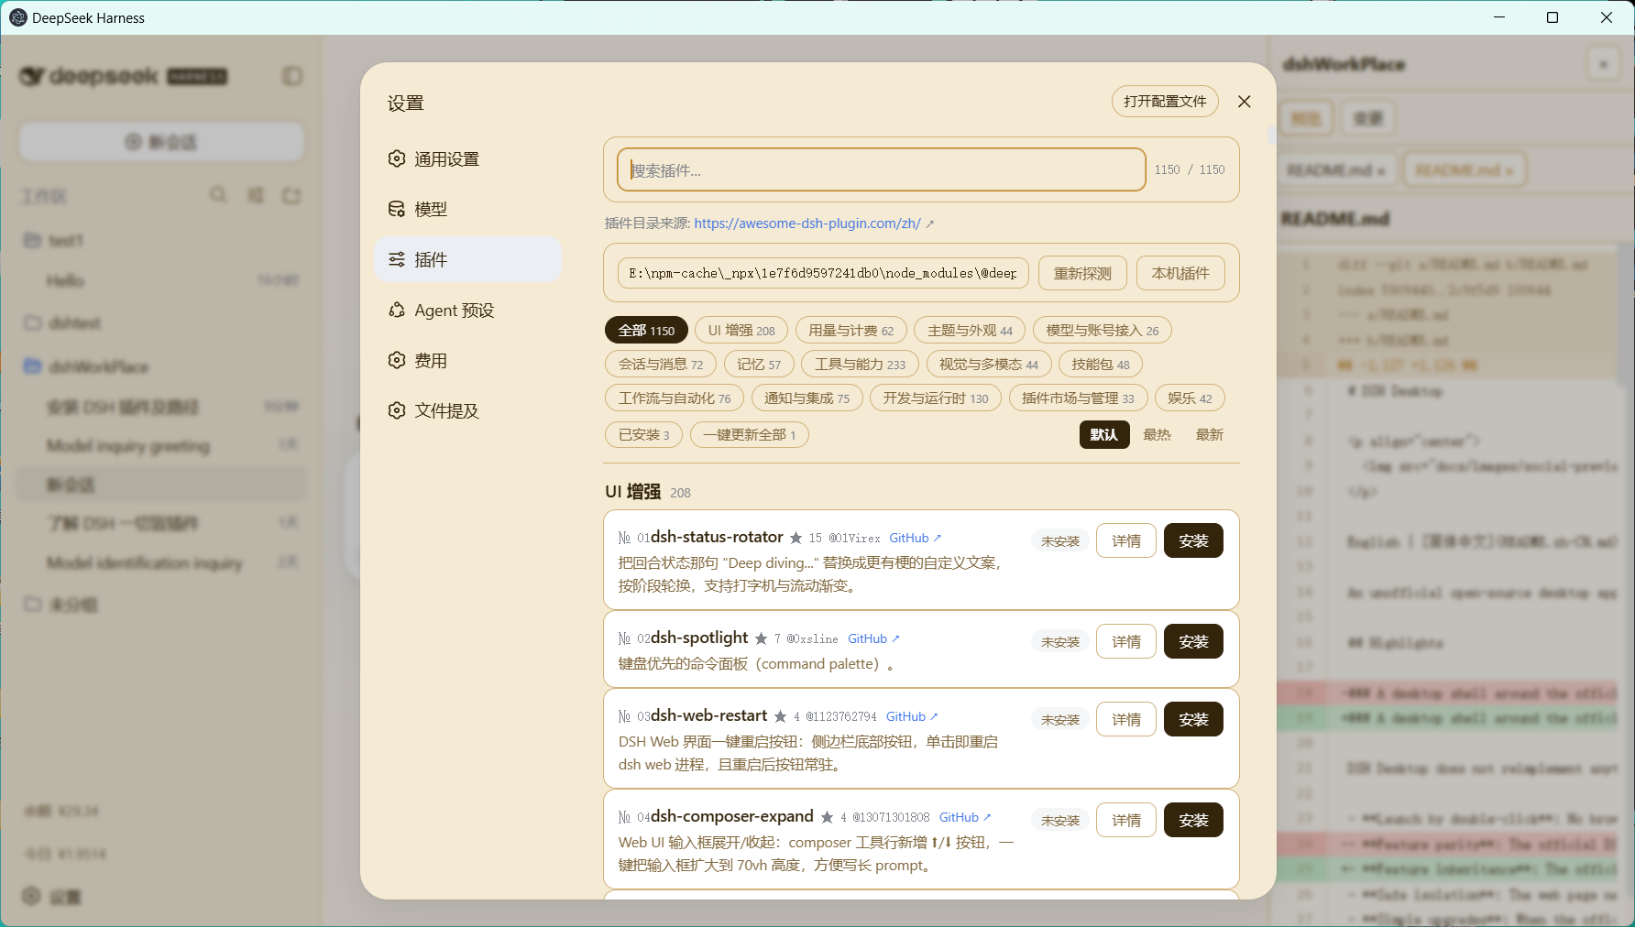
Task: Open 详情 for dsh-status-rotator
Action: 1126,541
